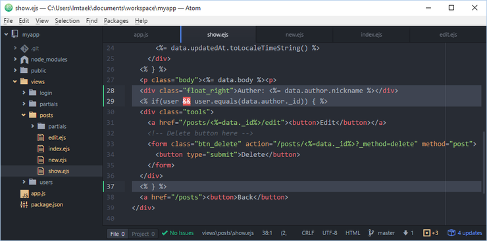This screenshot has width=487, height=241.
Task: Expand the .git folder arrow
Action: pos(15,49)
